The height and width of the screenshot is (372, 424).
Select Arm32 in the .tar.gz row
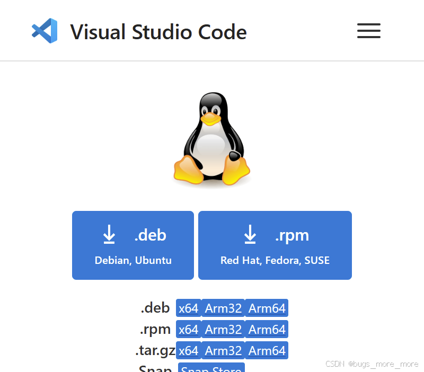(x=223, y=351)
